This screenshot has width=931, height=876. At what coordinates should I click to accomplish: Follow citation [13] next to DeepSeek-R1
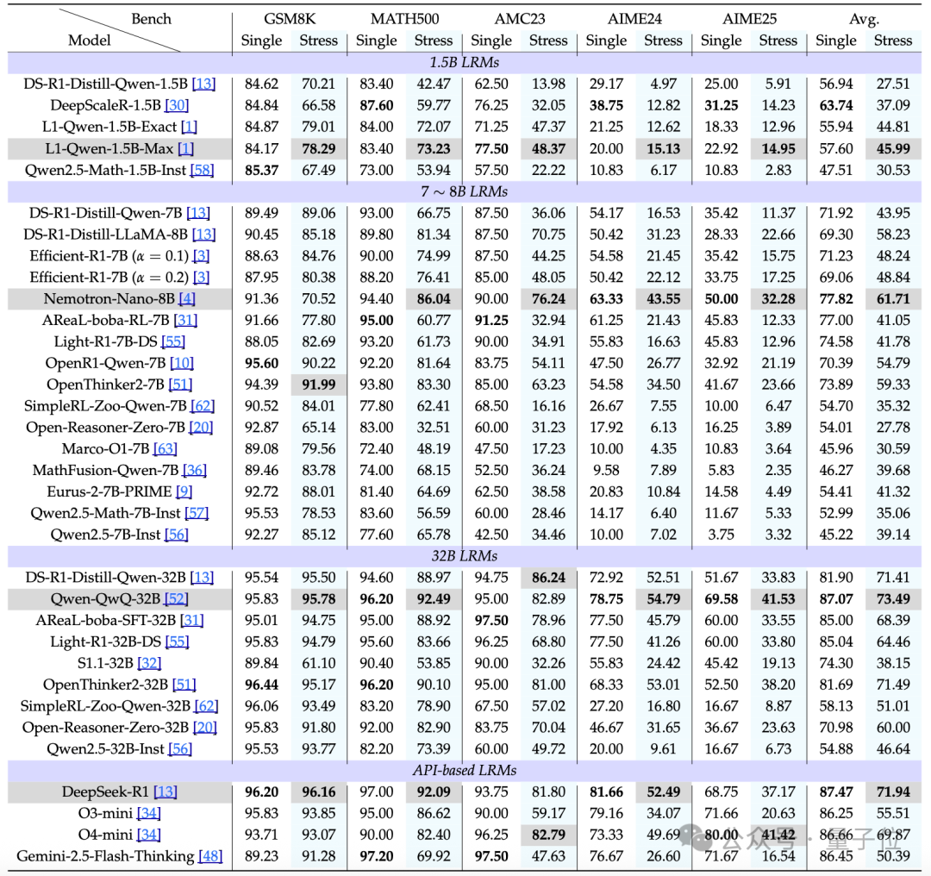pyautogui.click(x=165, y=792)
